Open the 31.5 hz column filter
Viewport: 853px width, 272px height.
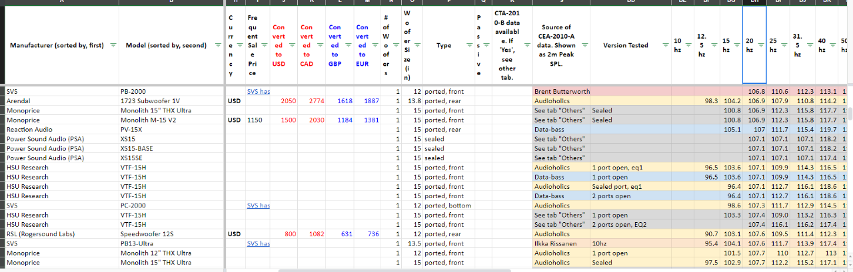tap(809, 45)
